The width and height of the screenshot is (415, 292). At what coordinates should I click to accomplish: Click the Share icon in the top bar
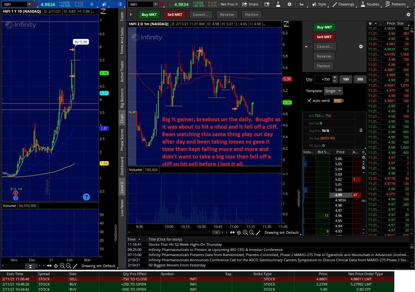click(250, 4)
